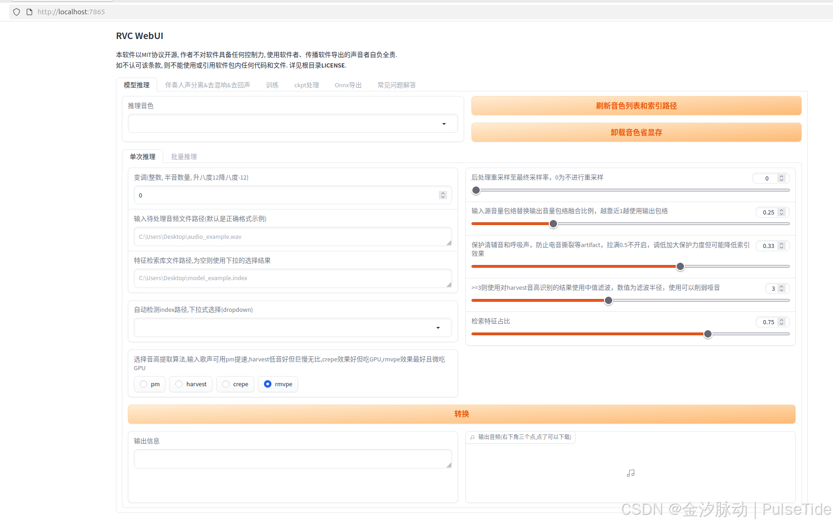This screenshot has width=833, height=524.
Task: Click the volume envelope mix slider handle
Action: tap(553, 224)
